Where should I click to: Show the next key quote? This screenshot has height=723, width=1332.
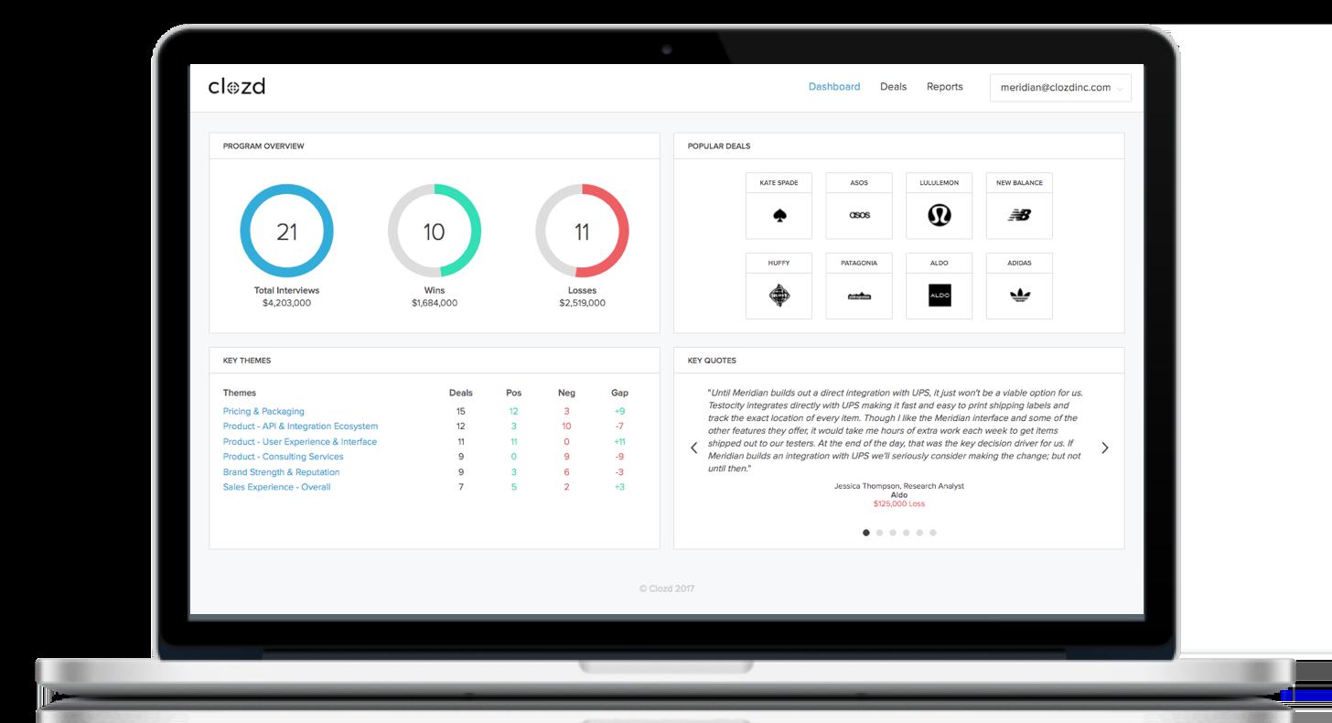1104,448
